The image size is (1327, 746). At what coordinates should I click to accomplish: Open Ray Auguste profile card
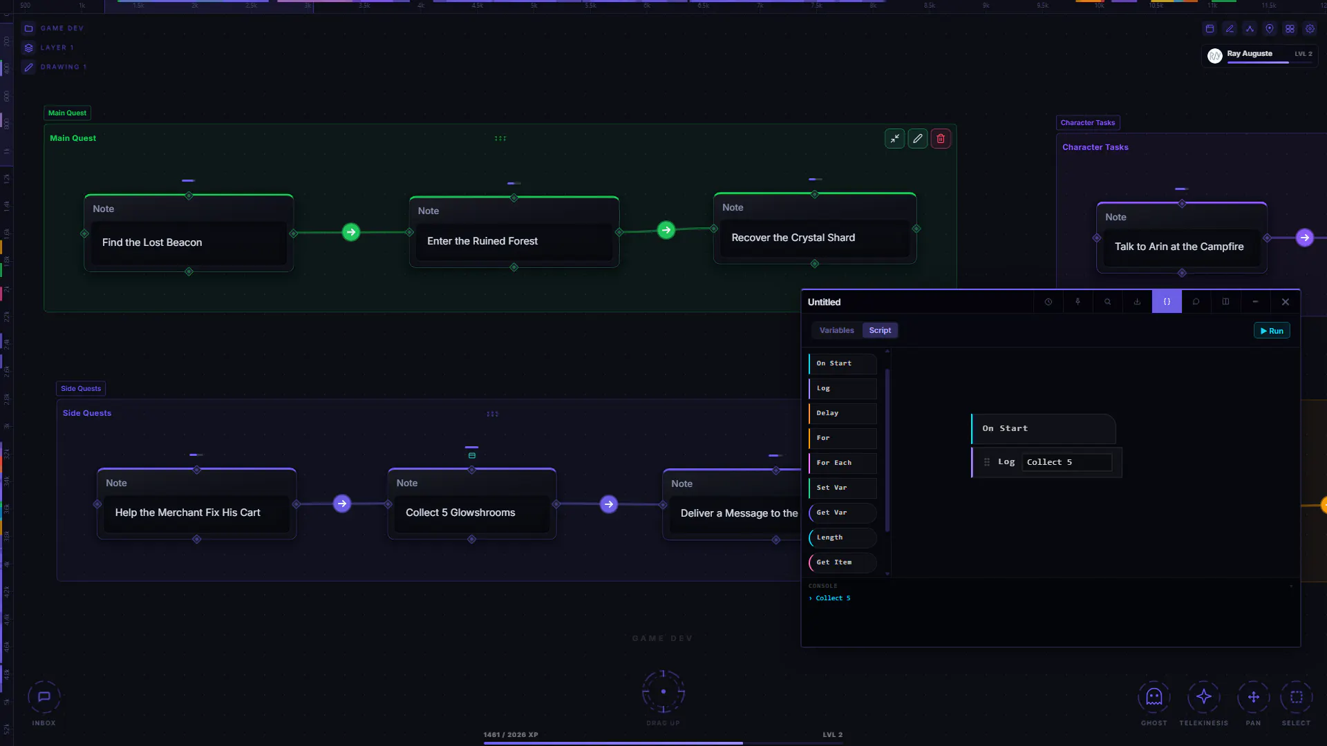point(1260,55)
